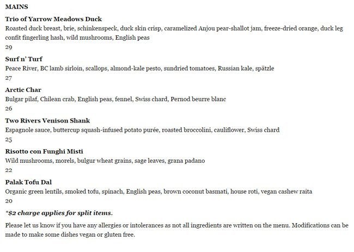The height and width of the screenshot is (252, 354).
Task: Click the risotto price of 22
Action: click(8, 171)
